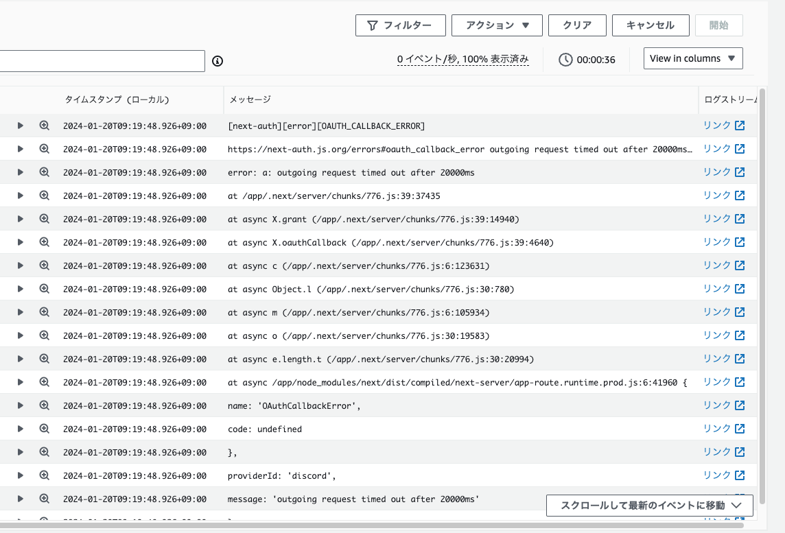Image resolution: width=785 pixels, height=533 pixels.
Task: Click magnifier icon for next-auth.js.org errors row
Action: [44, 149]
